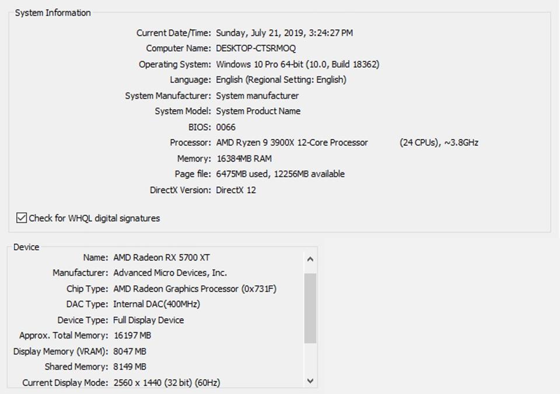Click the 'Manufacturer:' label in Device
The image size is (560, 394).
tap(80, 273)
